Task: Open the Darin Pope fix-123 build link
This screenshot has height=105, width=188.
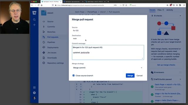Action: pyautogui.click(x=168, y=84)
